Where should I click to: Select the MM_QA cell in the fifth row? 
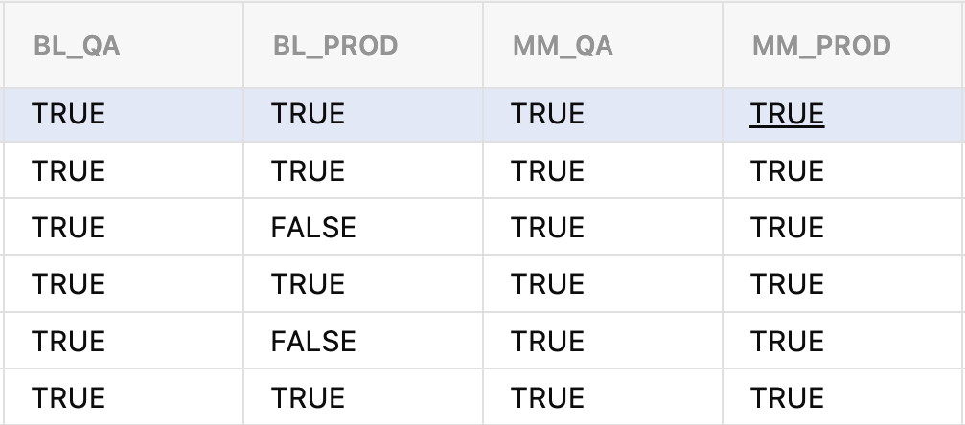pyautogui.click(x=547, y=341)
